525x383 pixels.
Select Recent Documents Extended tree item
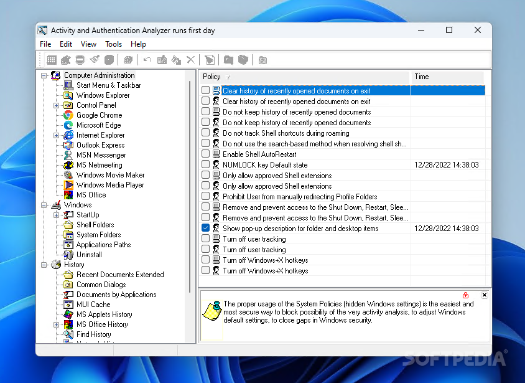click(120, 275)
